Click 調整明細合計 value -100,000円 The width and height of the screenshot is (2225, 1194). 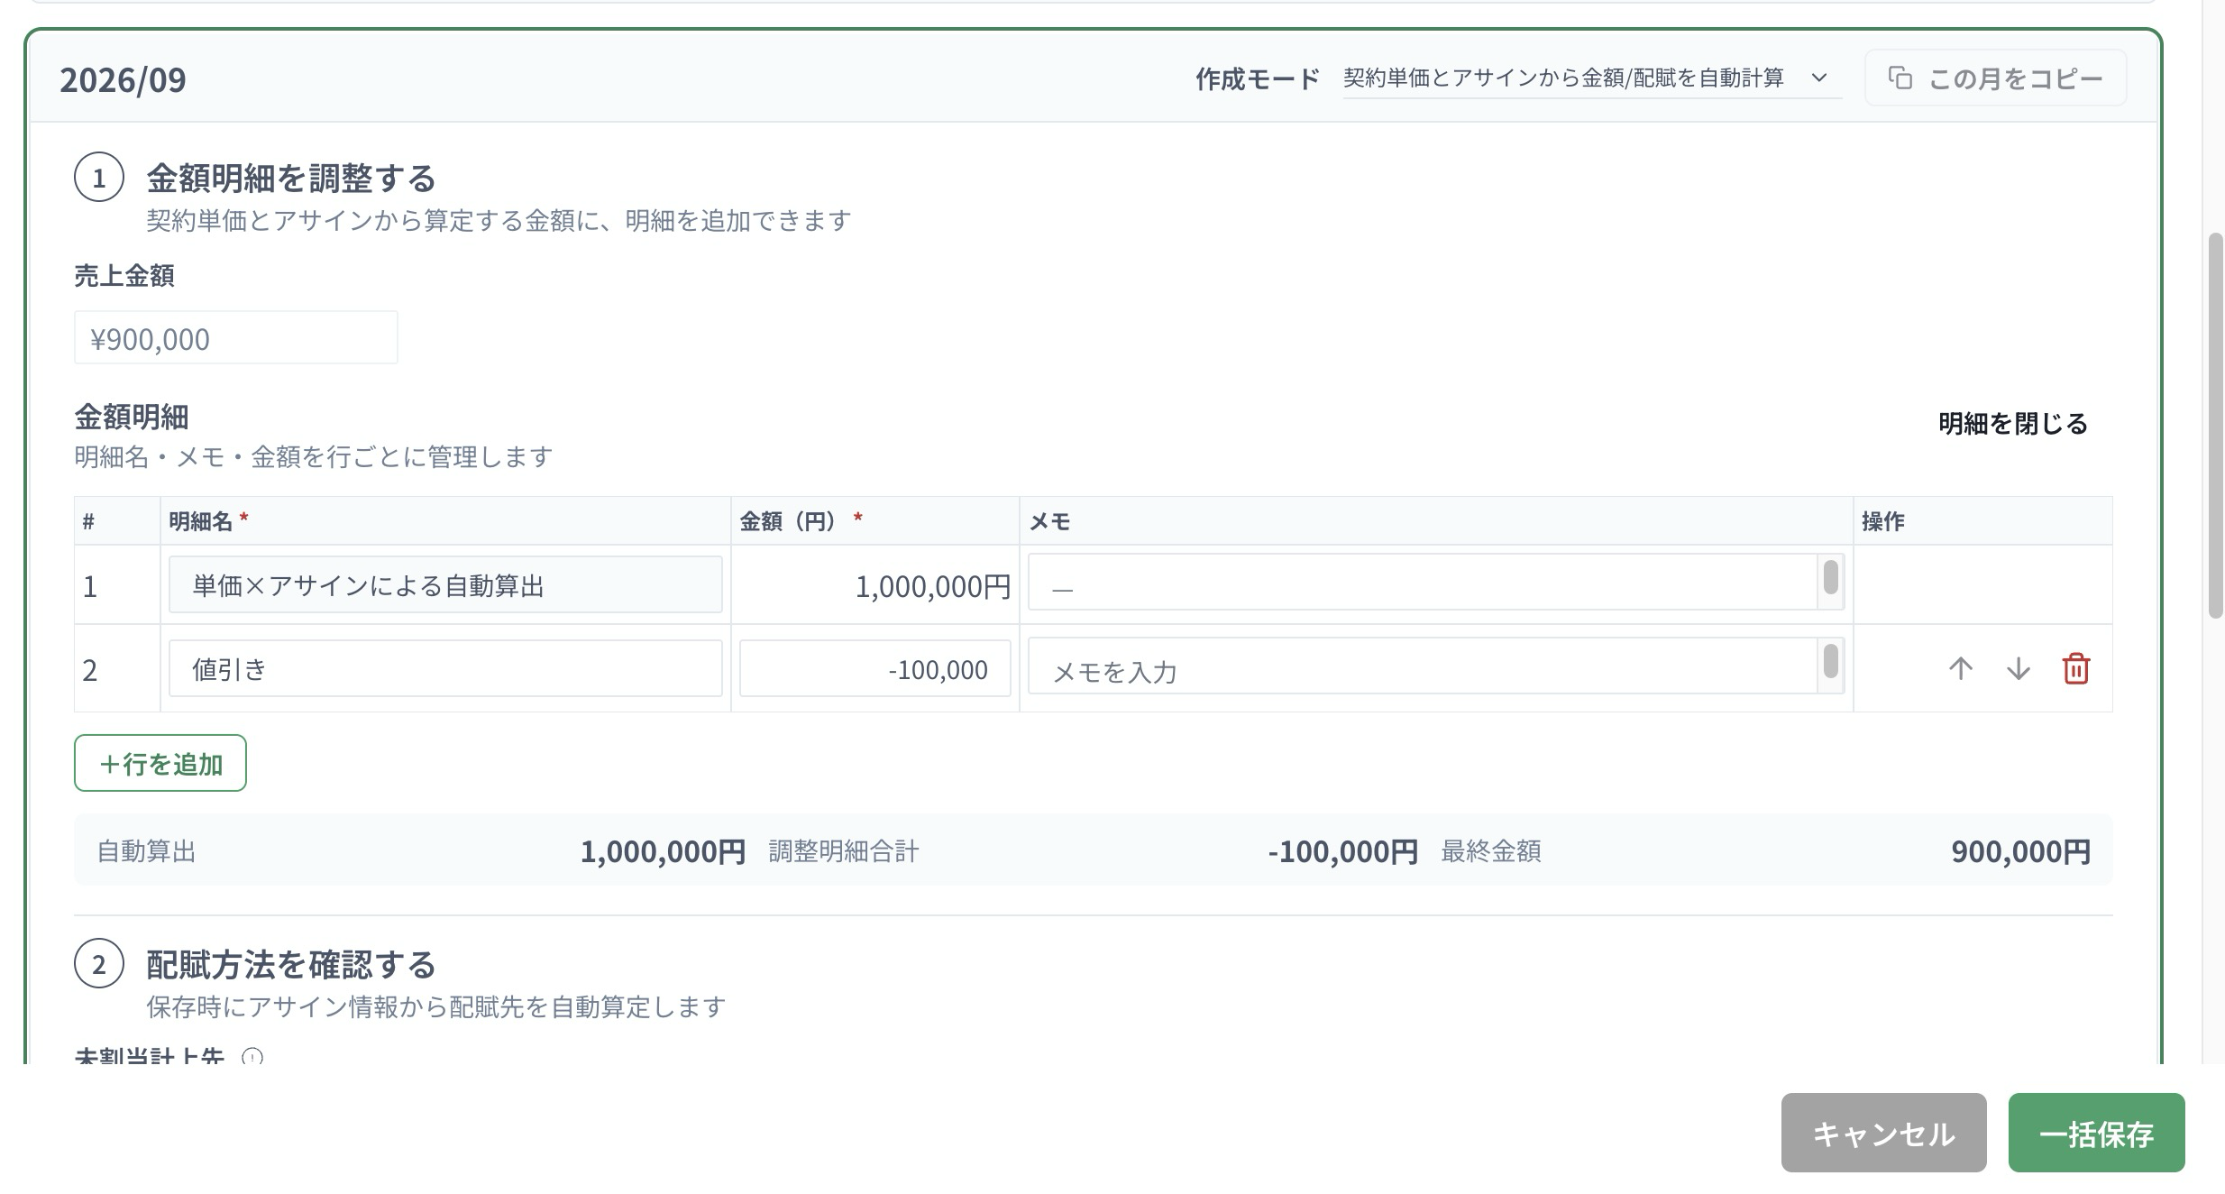tap(1342, 850)
